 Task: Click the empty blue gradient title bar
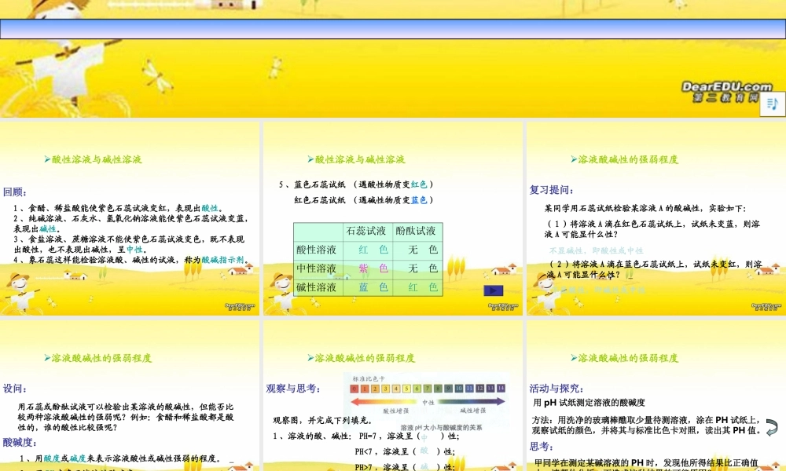[393, 29]
